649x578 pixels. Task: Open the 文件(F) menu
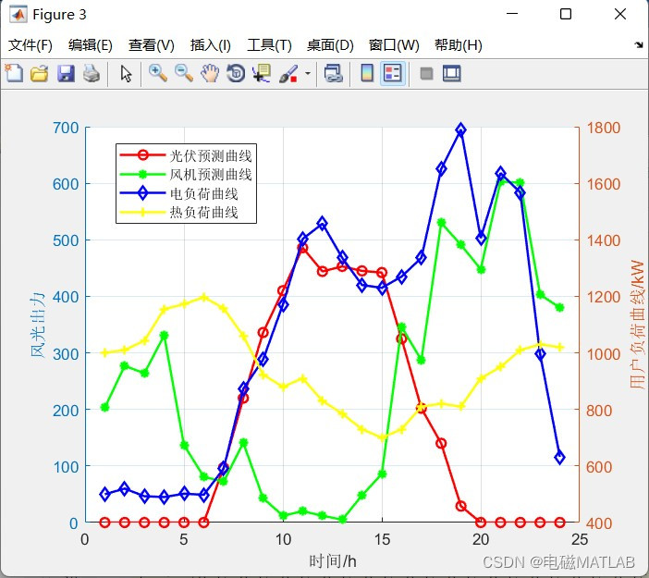(31, 44)
